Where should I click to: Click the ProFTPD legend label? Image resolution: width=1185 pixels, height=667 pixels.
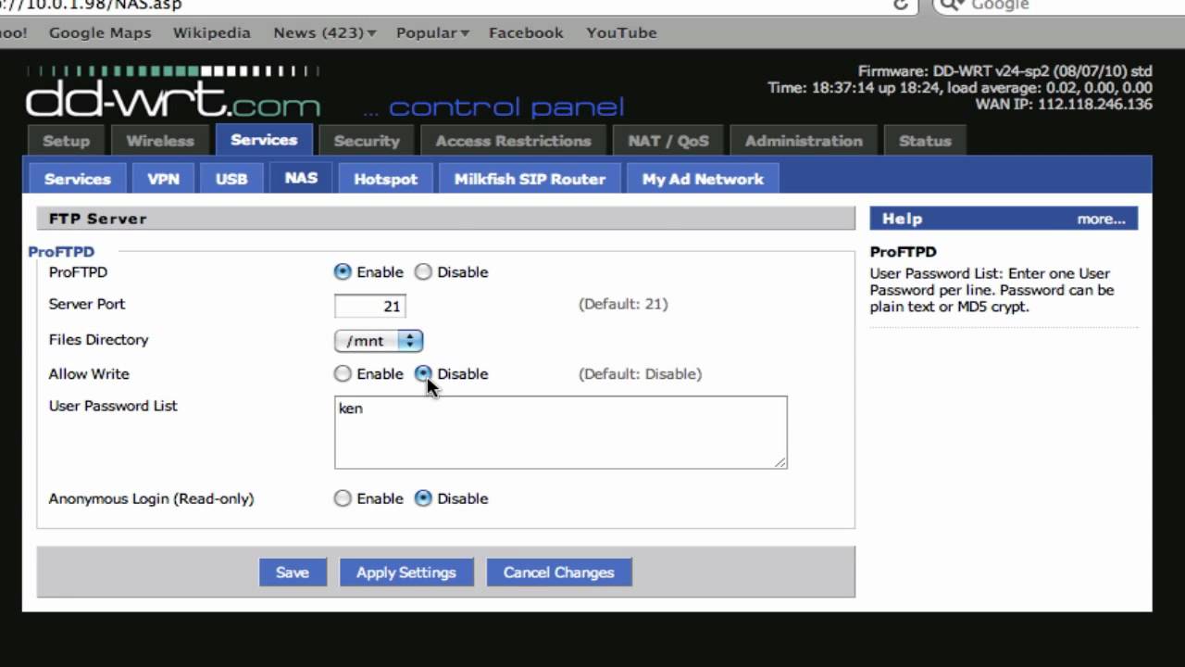(x=61, y=251)
